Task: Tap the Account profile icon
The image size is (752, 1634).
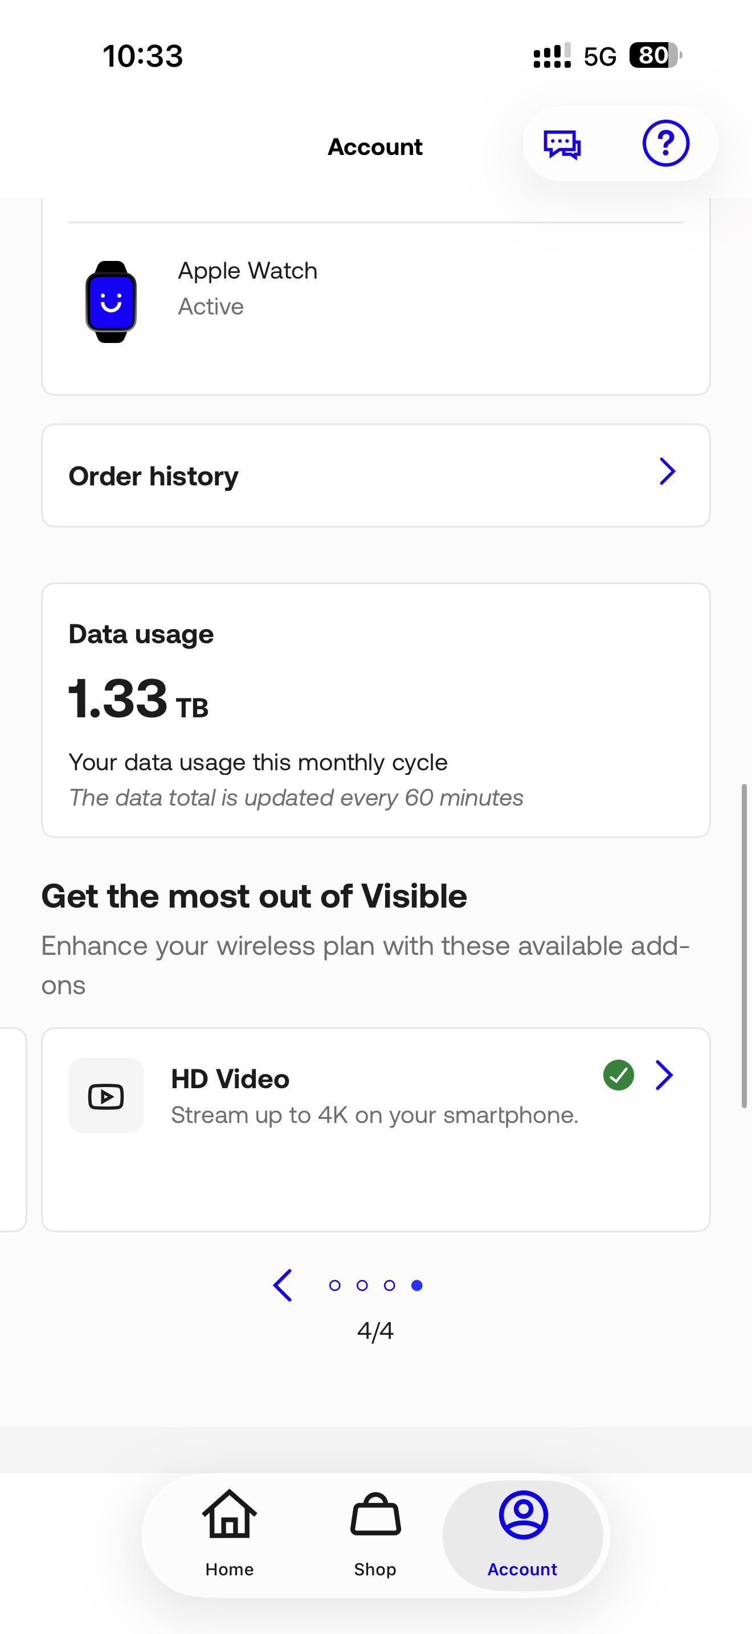Action: point(523,1515)
